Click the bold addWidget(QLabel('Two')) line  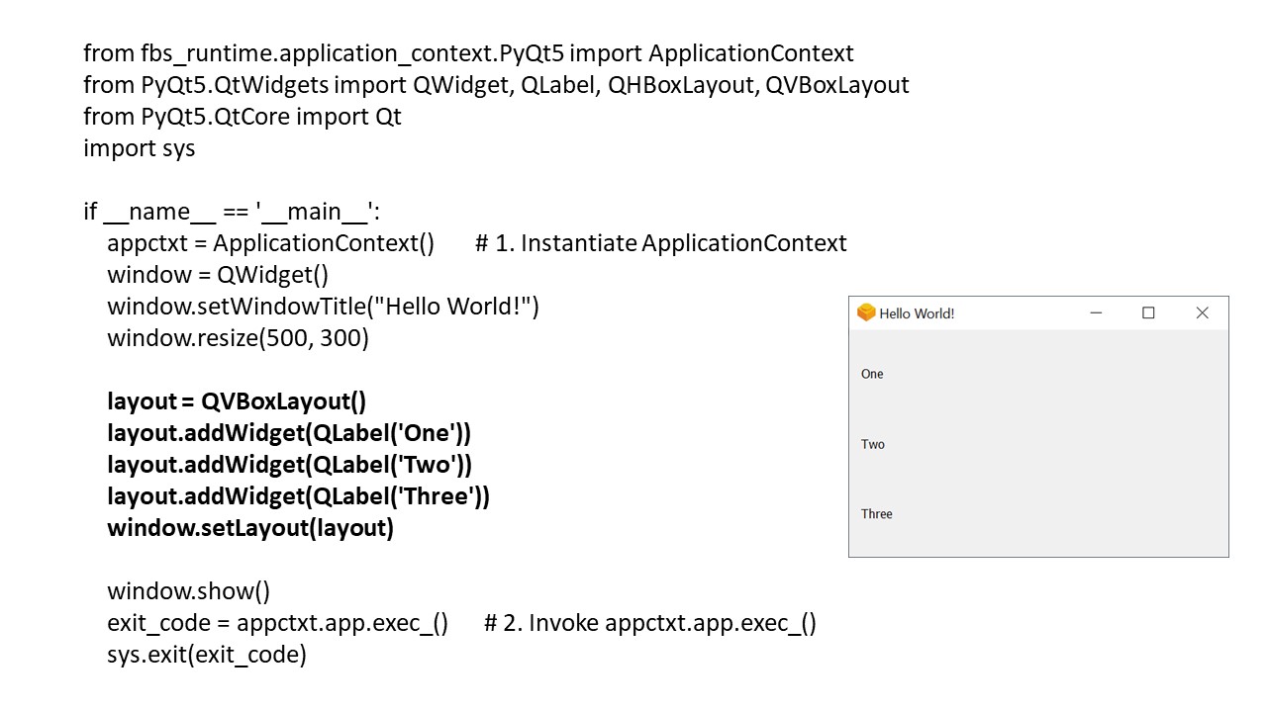289,465
